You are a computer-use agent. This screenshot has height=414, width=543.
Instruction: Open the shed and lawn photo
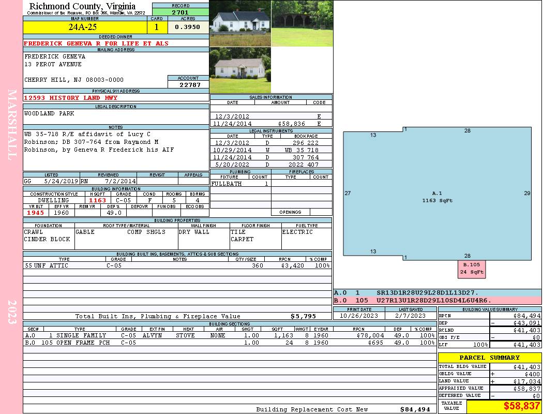(x=302, y=23)
